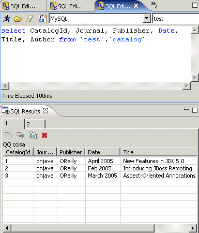
Task: Click editor horizontal scrollbar right arrow
Action: click(x=187, y=86)
